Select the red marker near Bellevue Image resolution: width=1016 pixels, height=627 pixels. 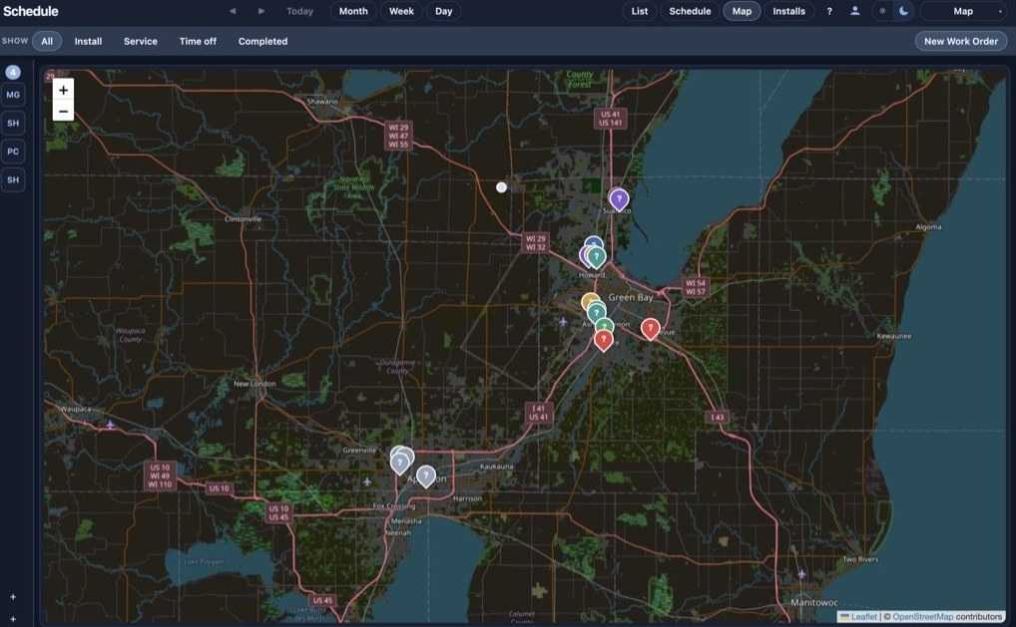pyautogui.click(x=651, y=329)
